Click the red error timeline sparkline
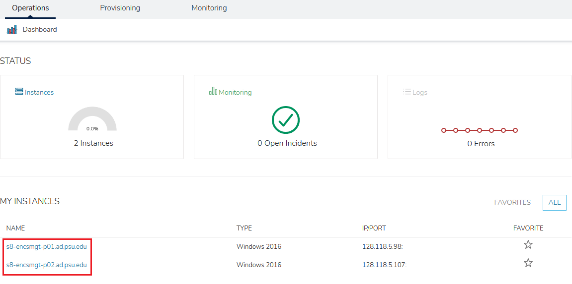572x284 pixels. [x=480, y=130]
